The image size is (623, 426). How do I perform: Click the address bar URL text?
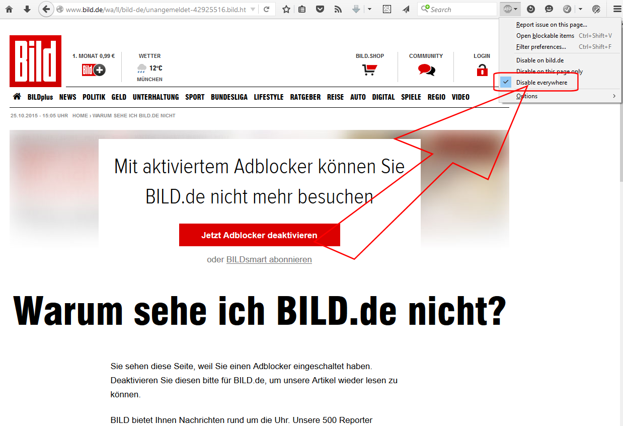click(x=155, y=10)
